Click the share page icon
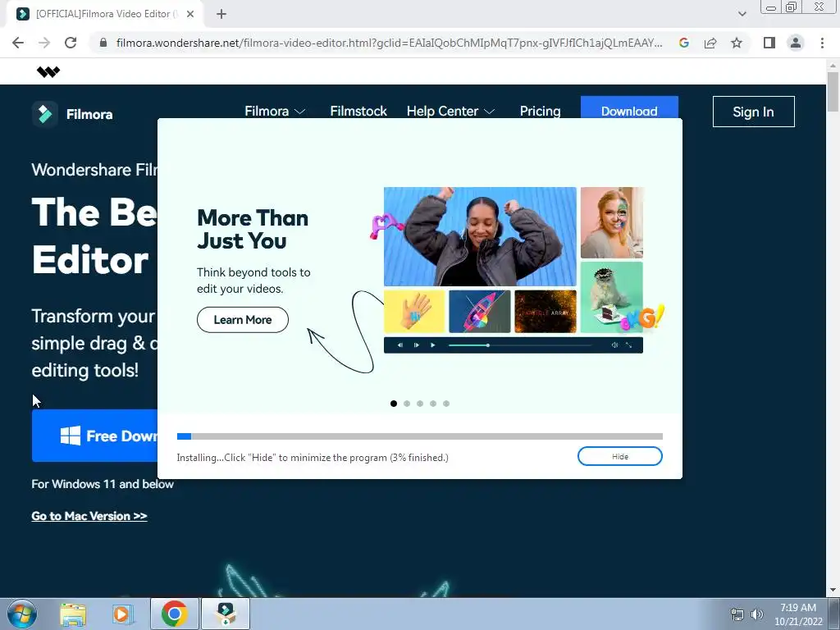840x630 pixels. 710,43
